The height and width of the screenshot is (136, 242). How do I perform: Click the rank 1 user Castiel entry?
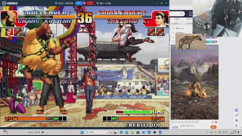(180, 28)
